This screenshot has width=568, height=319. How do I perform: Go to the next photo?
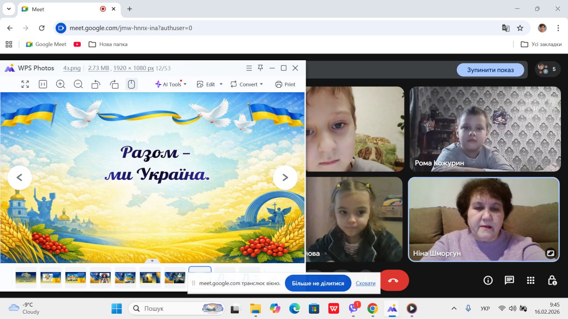(x=285, y=177)
